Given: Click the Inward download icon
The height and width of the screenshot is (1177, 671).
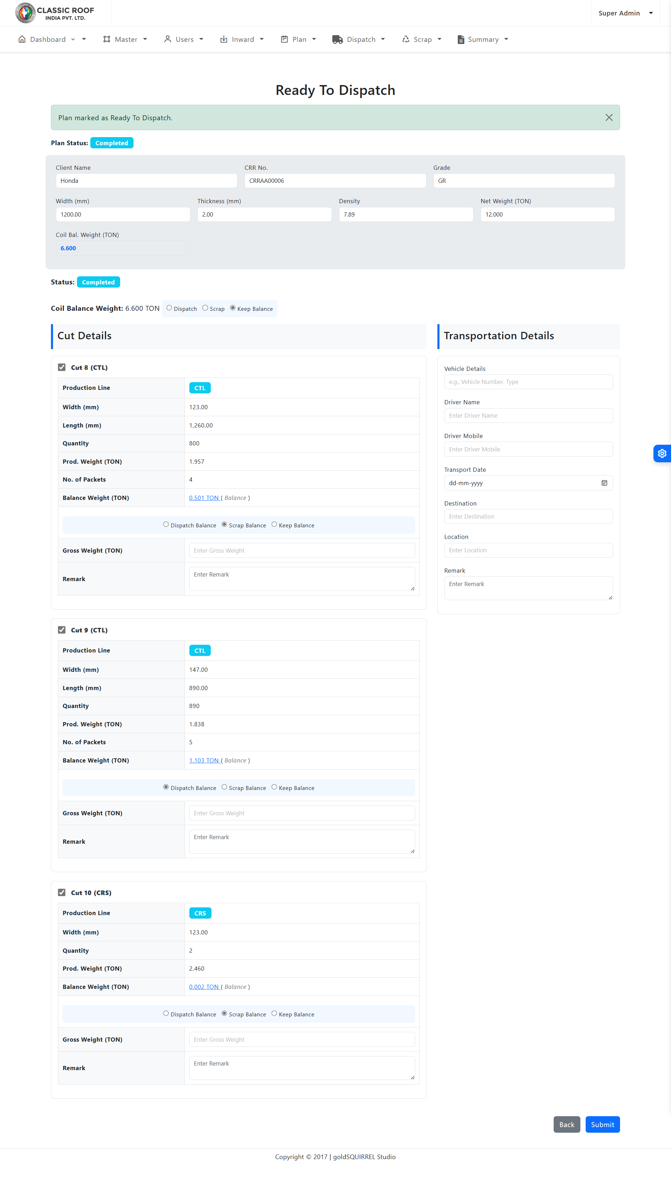Looking at the screenshot, I should coord(223,40).
